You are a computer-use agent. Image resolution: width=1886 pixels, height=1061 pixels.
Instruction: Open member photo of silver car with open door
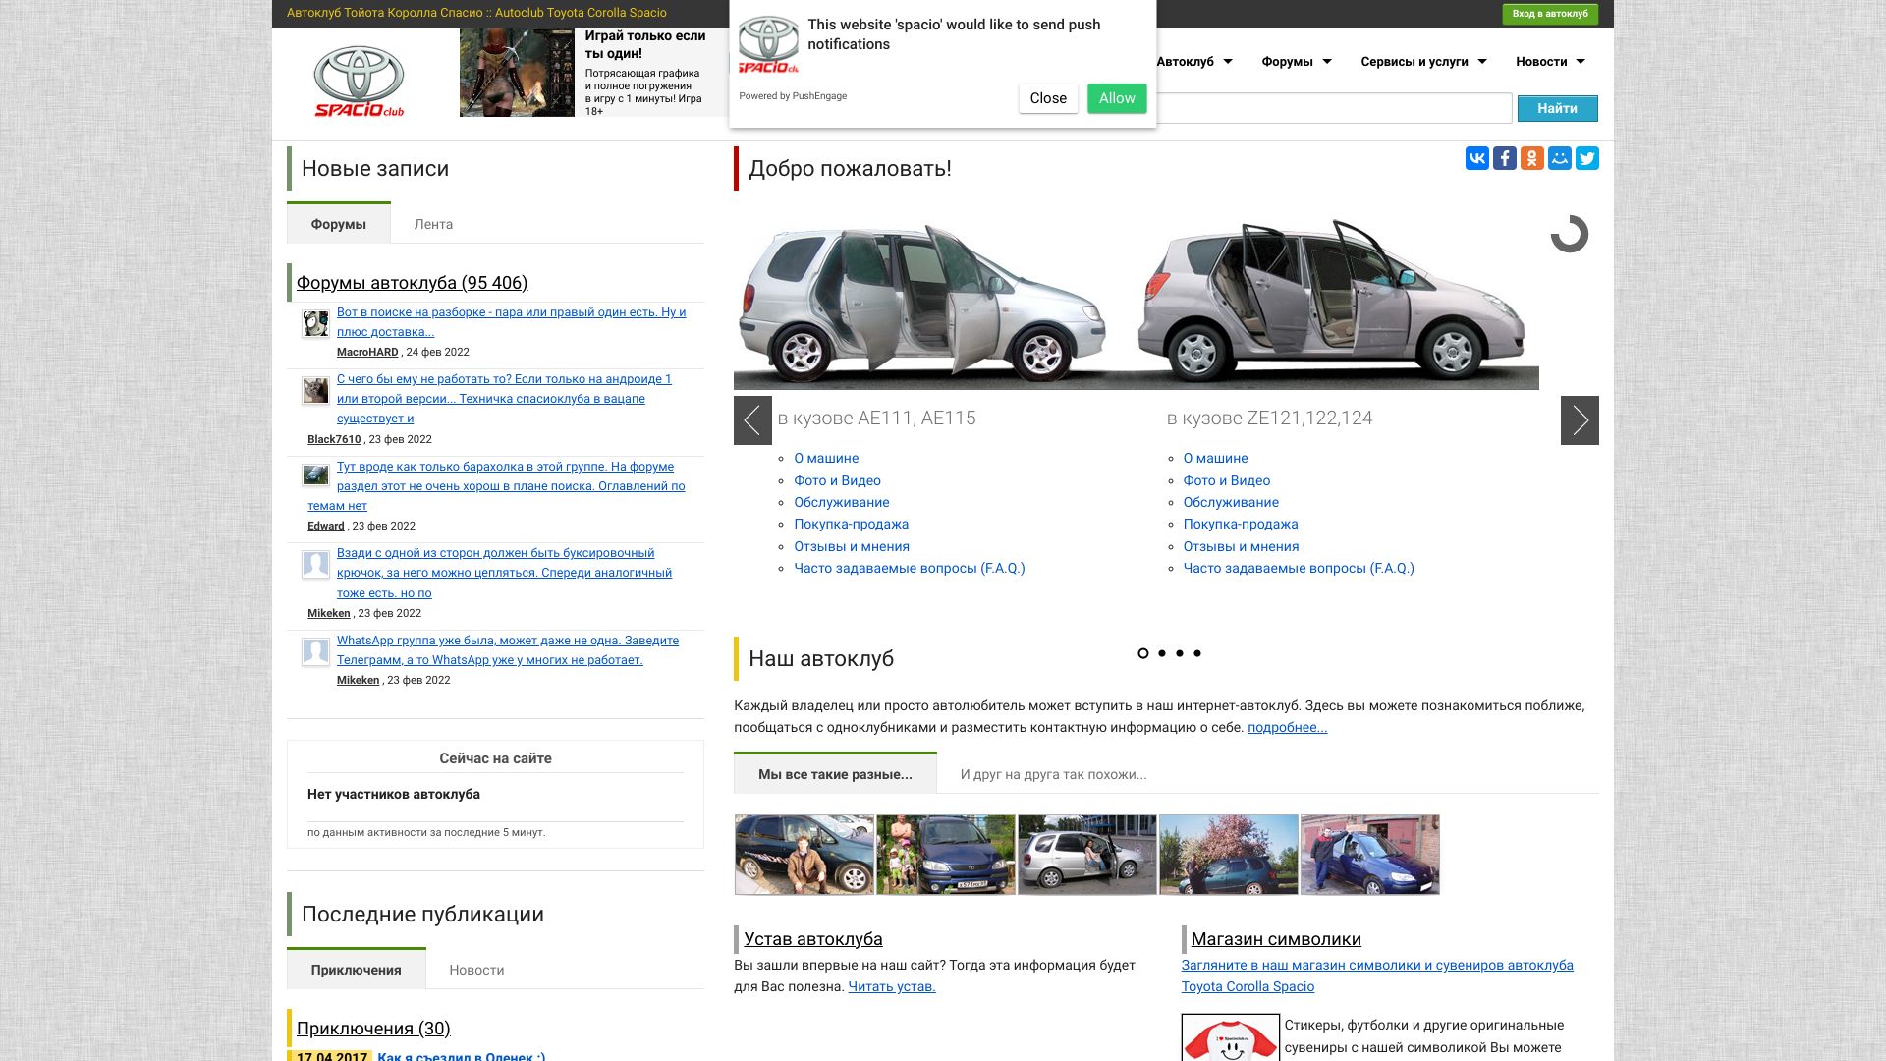coord(1087,855)
